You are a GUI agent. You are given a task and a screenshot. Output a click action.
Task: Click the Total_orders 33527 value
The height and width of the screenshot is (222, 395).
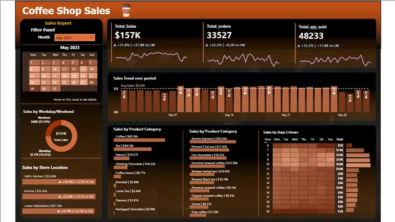point(219,35)
